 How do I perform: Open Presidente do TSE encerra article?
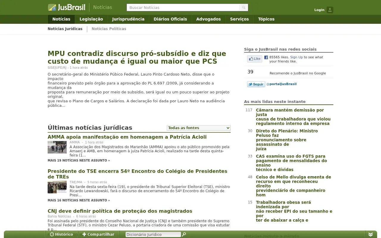tap(138, 174)
